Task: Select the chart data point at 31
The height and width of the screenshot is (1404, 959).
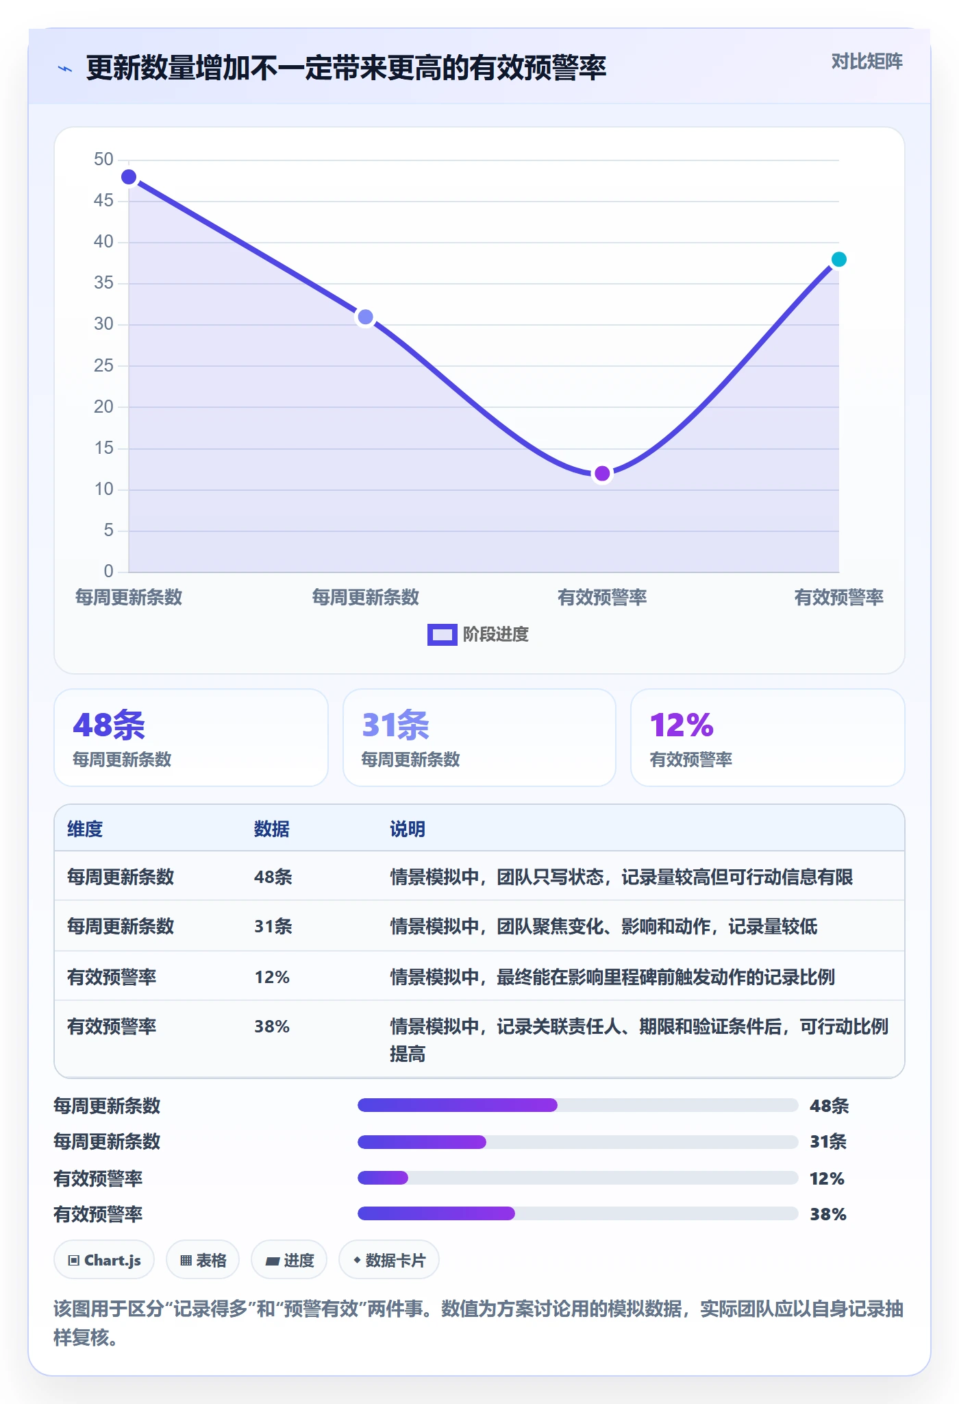Action: tap(366, 317)
